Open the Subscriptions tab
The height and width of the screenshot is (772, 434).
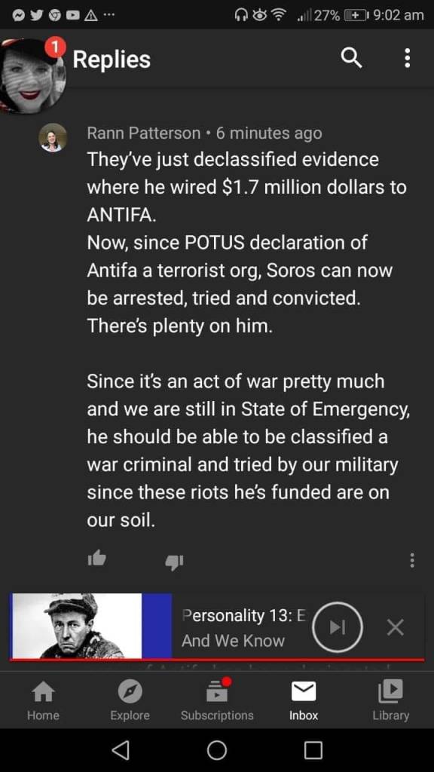[x=217, y=700]
